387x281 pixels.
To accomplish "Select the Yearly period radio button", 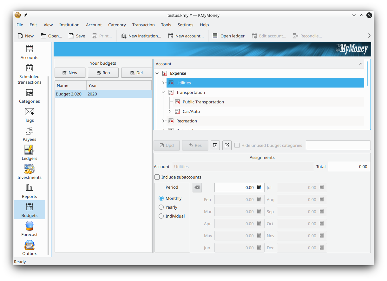I will [x=161, y=207].
